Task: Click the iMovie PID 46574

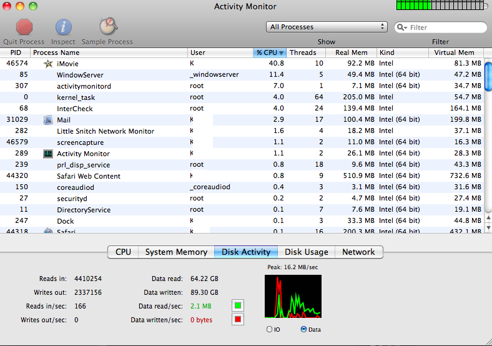Action: [x=17, y=64]
